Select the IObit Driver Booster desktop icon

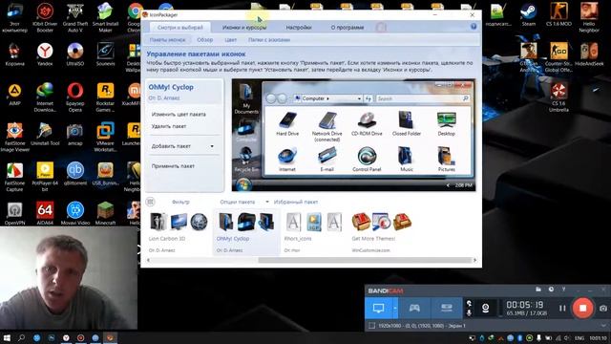point(45,17)
